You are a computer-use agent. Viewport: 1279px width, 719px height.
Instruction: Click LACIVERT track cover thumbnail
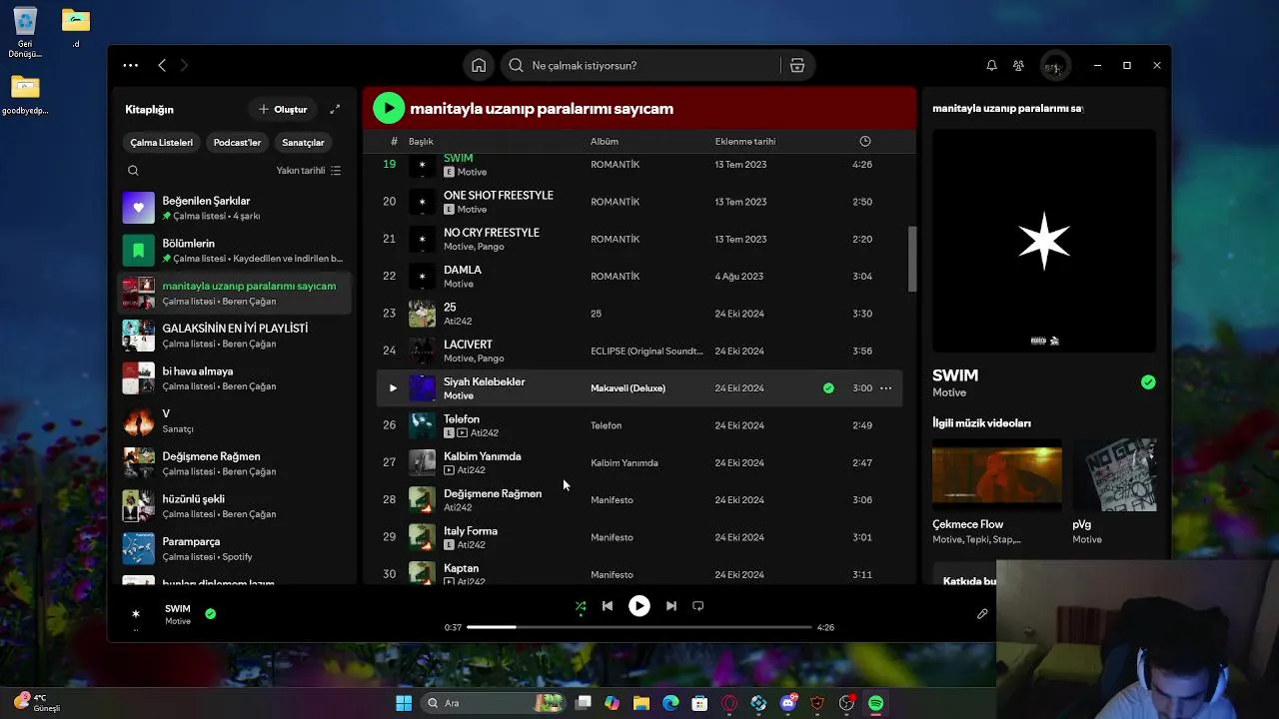(422, 351)
